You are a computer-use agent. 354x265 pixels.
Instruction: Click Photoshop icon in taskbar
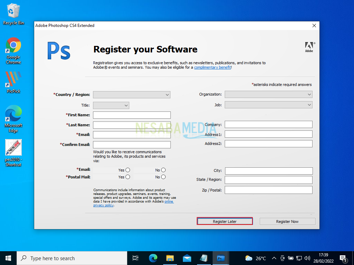(221, 258)
